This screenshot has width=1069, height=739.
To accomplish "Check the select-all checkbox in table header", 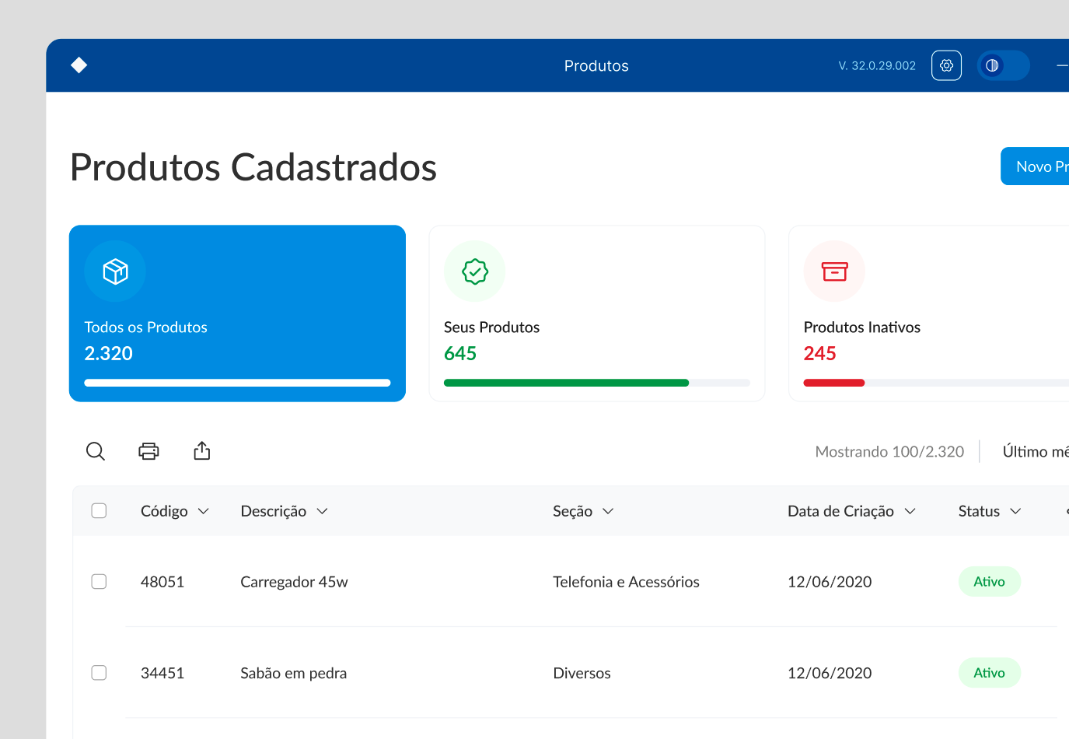I will [99, 511].
